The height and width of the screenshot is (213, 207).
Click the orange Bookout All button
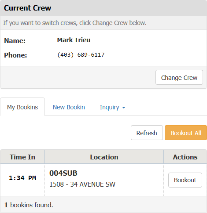(x=186, y=133)
